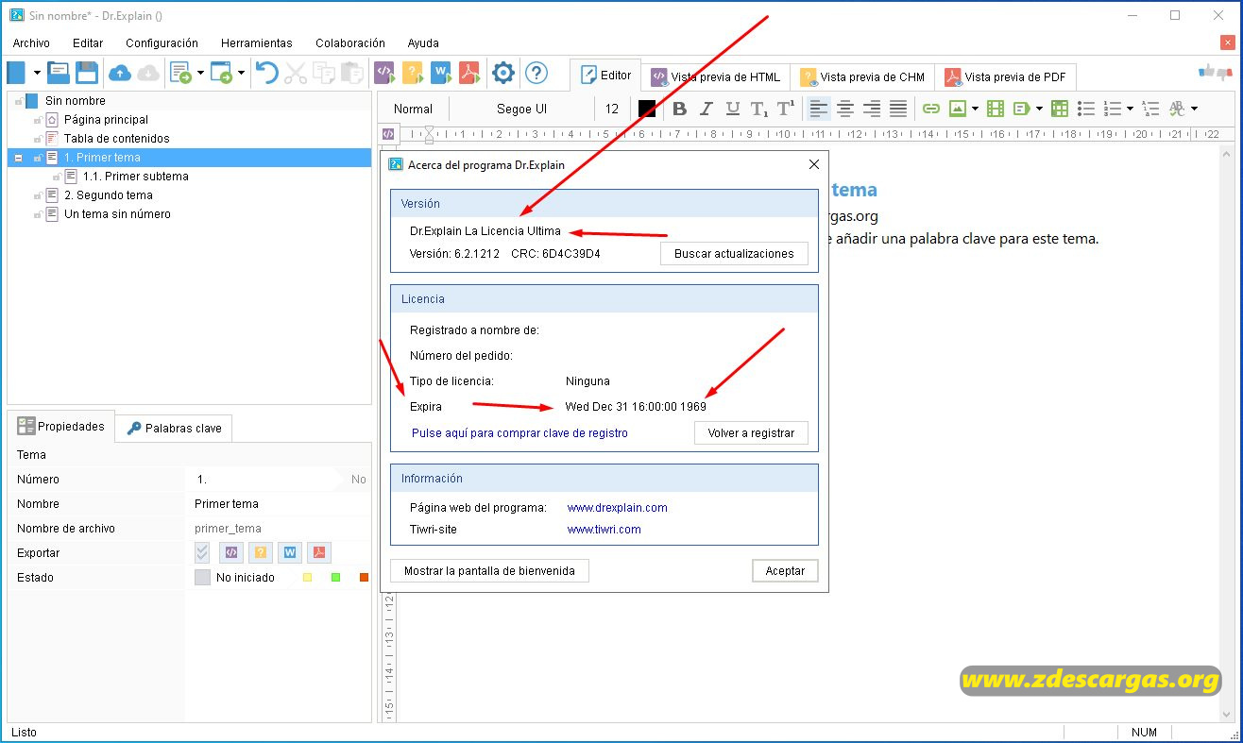1243x743 pixels.
Task: Click the Aceptar button
Action: pyautogui.click(x=785, y=571)
